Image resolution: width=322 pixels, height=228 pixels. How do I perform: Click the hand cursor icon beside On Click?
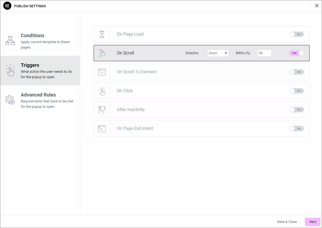[x=102, y=91]
